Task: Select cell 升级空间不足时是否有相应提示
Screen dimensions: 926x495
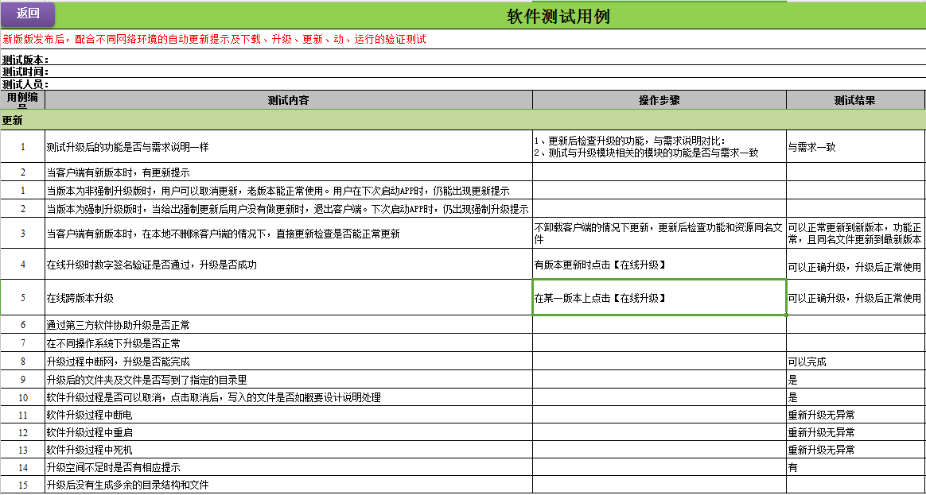Action: tap(289, 468)
